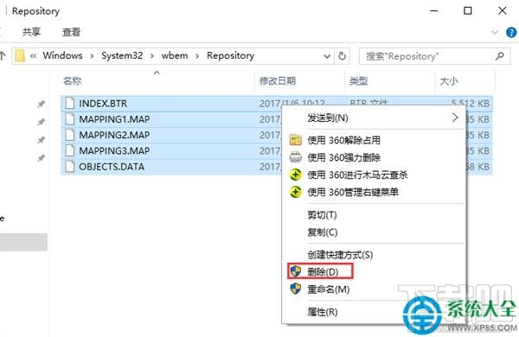
Task: Click the pin icon beside MAPPING1.MAP row
Action: point(41,122)
